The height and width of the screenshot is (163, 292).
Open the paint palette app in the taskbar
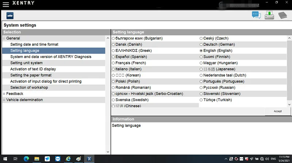(78, 159)
